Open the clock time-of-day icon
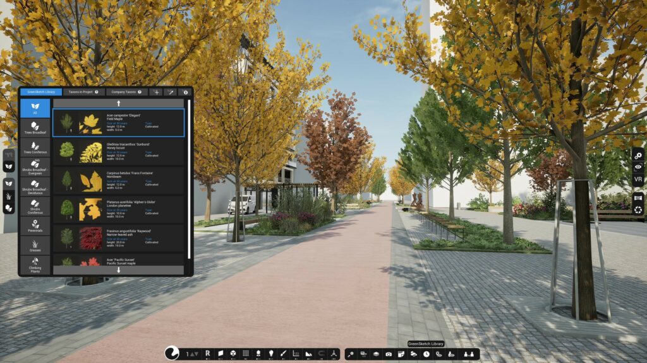The height and width of the screenshot is (363, 647). (x=426, y=354)
